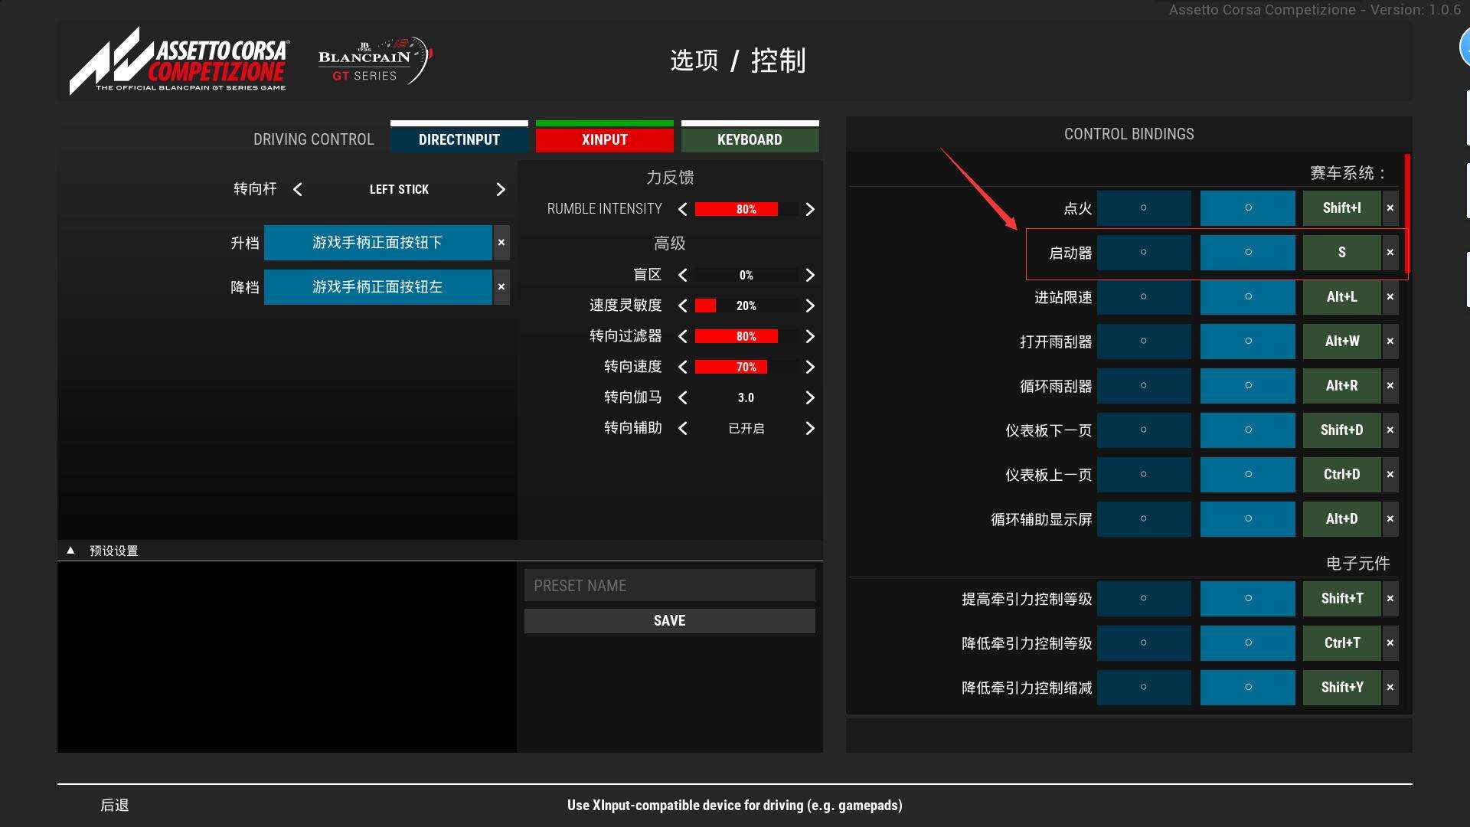
Task: Decrease 盲区 deadzone value
Action: tap(682, 275)
